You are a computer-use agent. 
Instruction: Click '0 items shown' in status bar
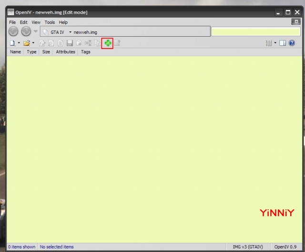point(21,247)
